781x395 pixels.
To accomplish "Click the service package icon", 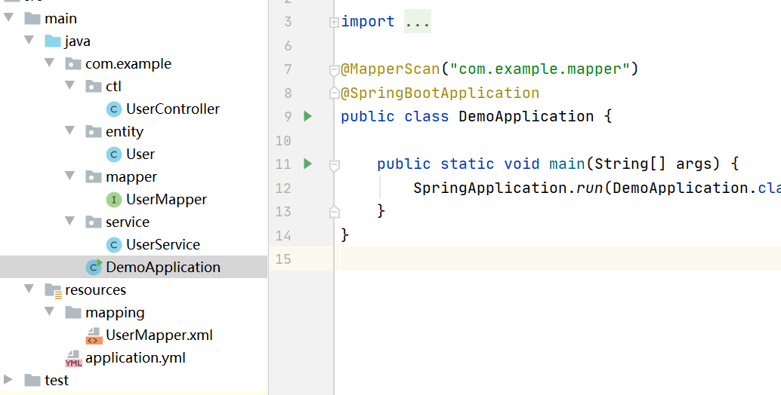I will pos(94,222).
